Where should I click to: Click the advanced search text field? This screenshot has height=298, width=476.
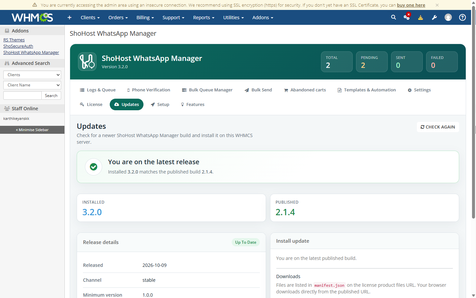coord(22,96)
